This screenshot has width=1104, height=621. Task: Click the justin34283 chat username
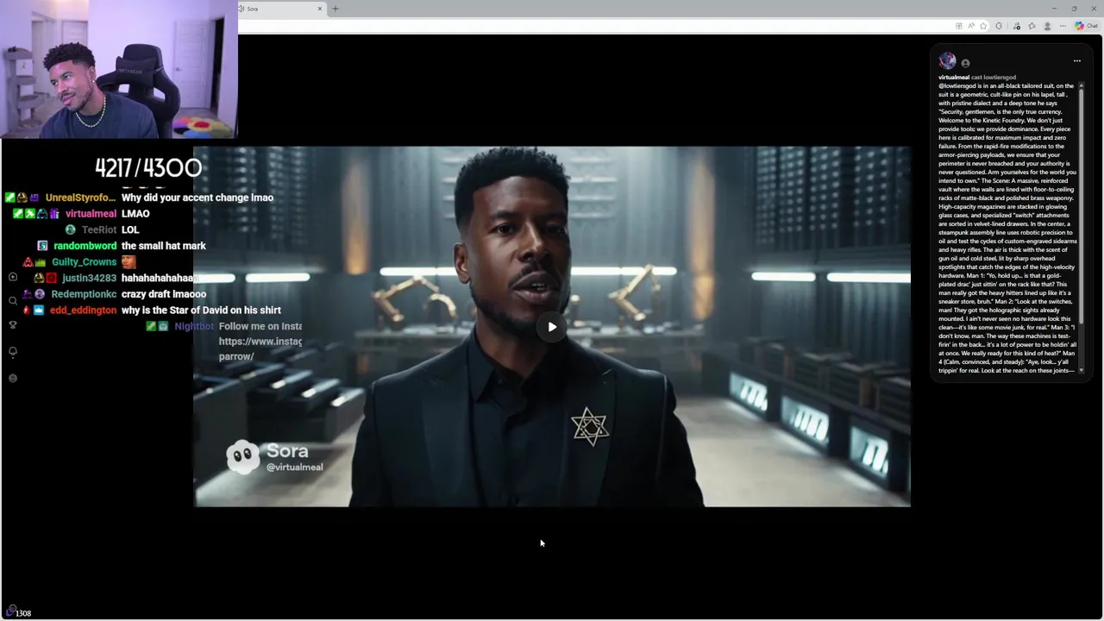tap(89, 278)
